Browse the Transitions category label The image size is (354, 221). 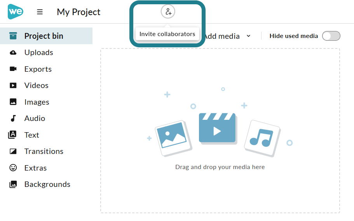(x=44, y=151)
